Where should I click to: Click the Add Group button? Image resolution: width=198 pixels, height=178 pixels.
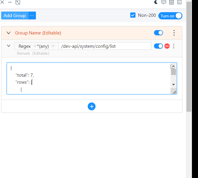click(15, 16)
